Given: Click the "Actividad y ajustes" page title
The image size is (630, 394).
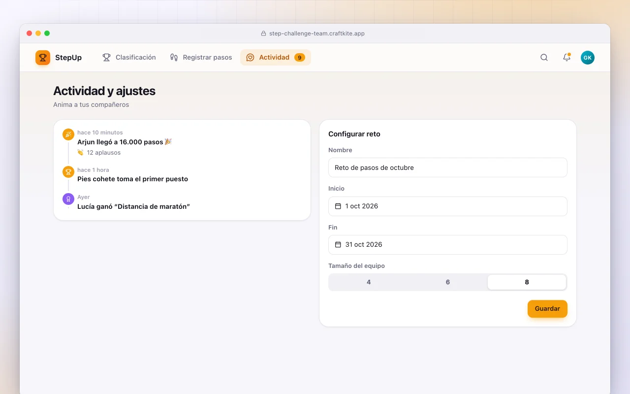Looking at the screenshot, I should point(104,91).
